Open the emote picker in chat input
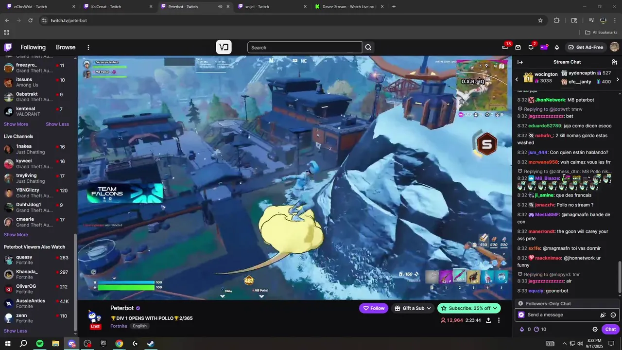 pos(613,315)
